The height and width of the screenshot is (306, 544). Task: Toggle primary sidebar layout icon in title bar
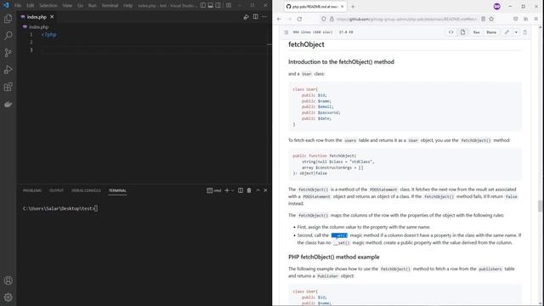coord(203,5)
